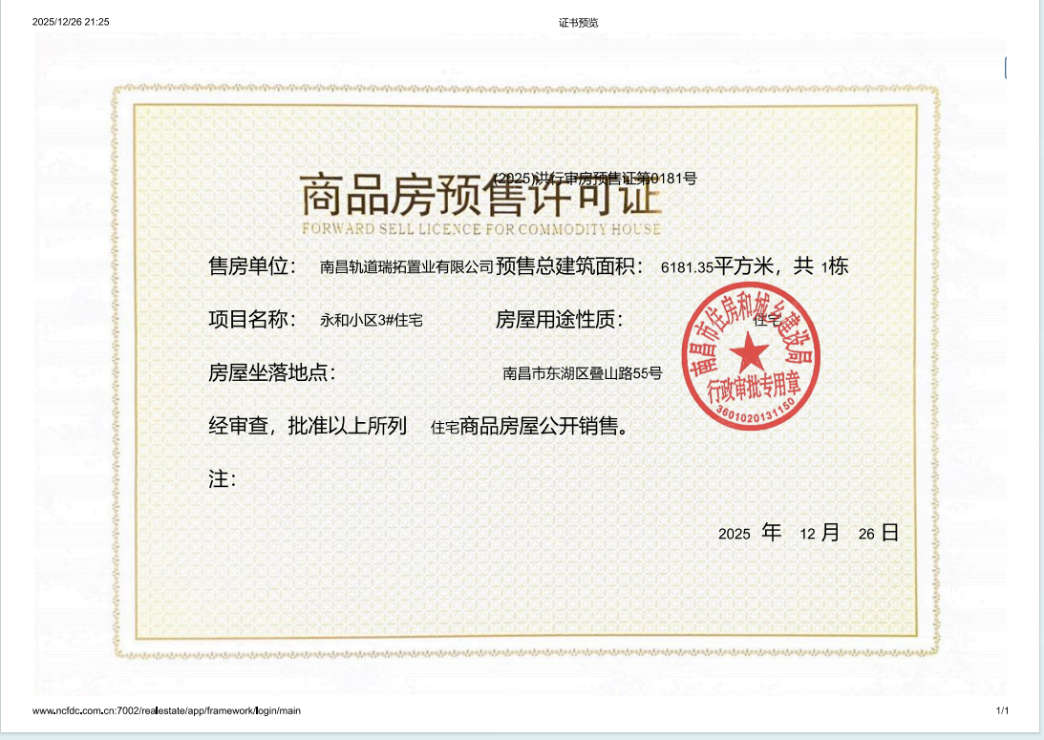Click the seal serial number 3601020131150
The width and height of the screenshot is (1044, 740).
(755, 412)
